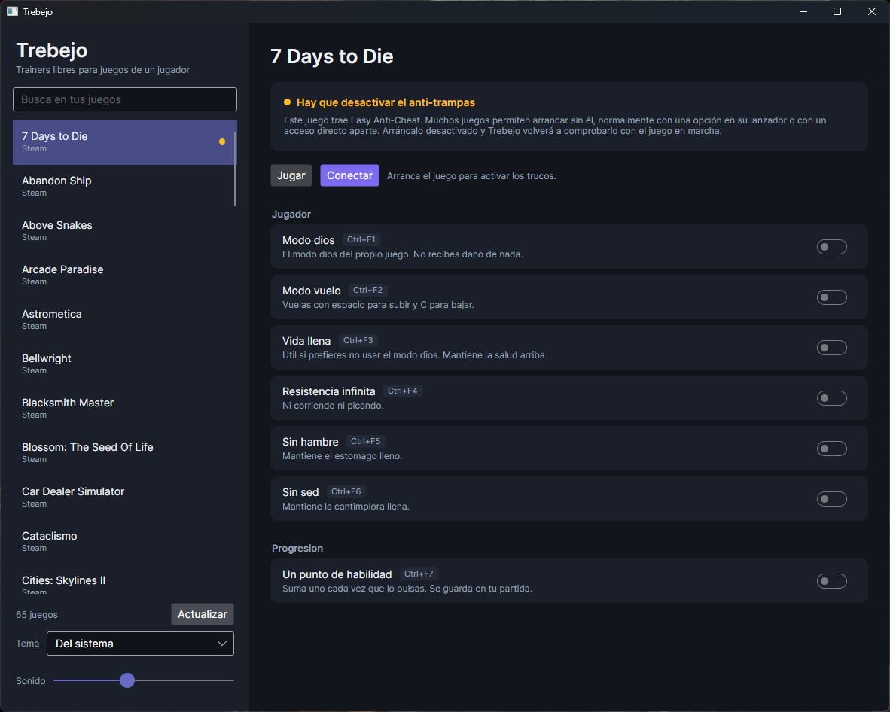Select Cities: Skylines II entry

click(123, 580)
